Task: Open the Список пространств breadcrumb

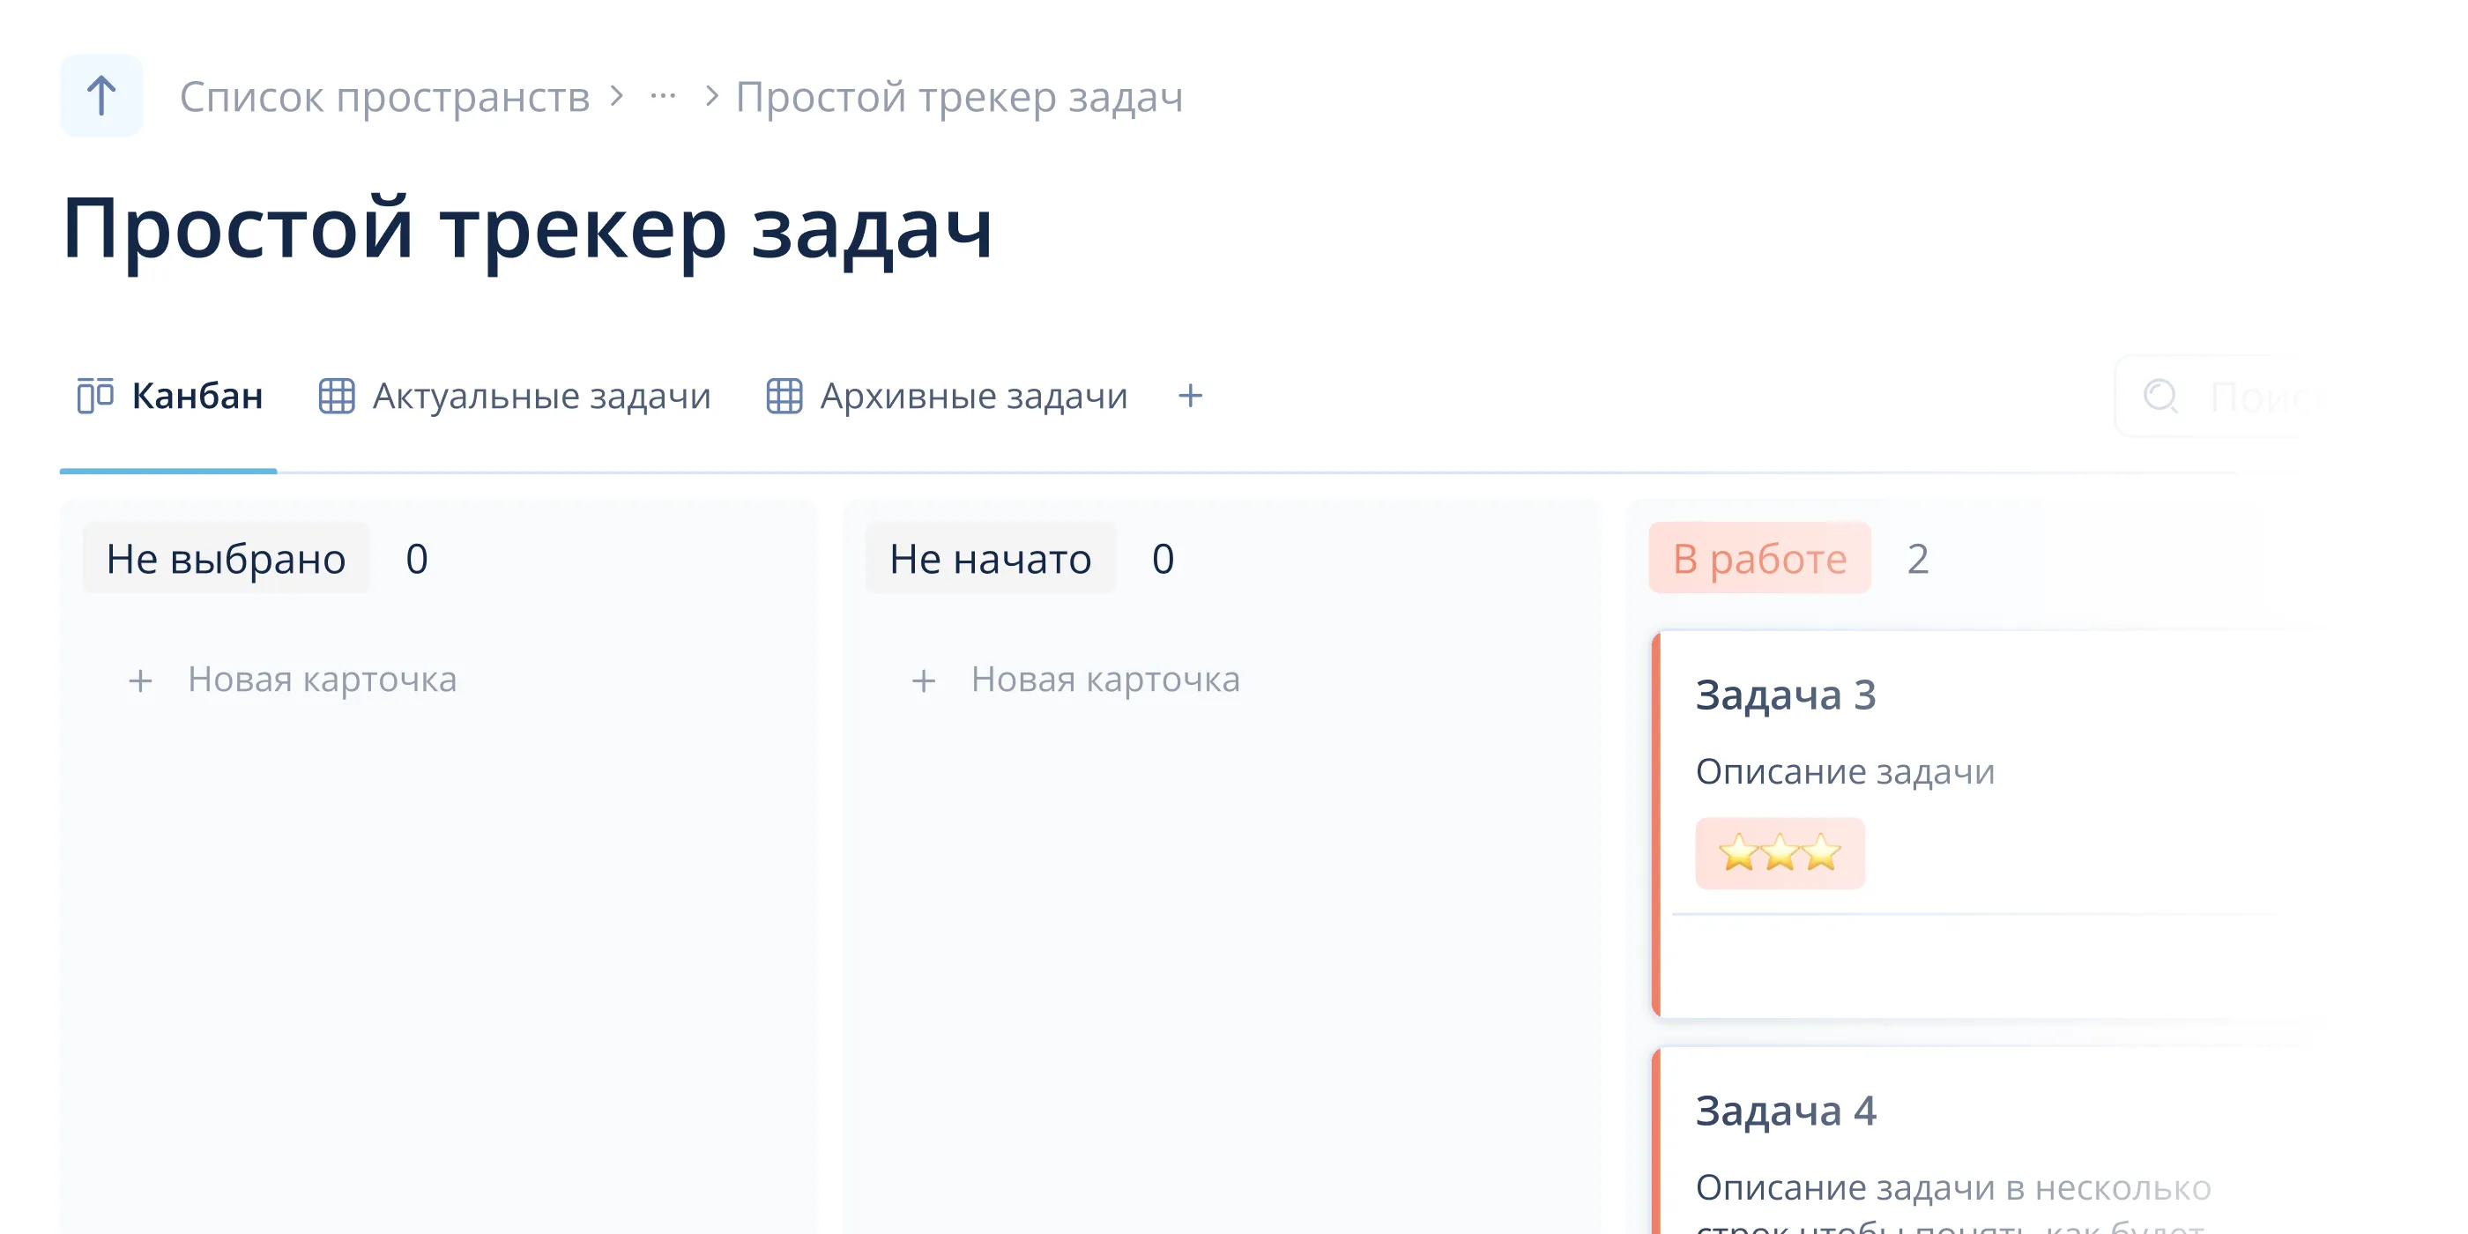Action: [x=384, y=97]
